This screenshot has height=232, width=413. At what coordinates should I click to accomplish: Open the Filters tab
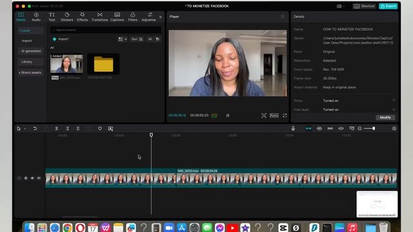pos(132,17)
